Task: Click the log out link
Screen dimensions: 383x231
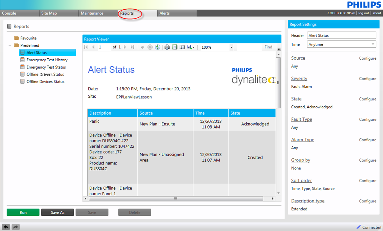Action: pyautogui.click(x=363, y=13)
